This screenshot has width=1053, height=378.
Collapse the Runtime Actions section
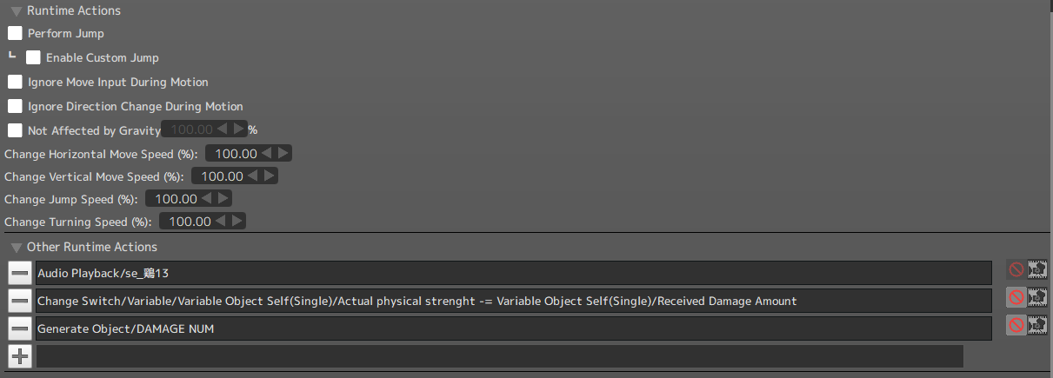(17, 11)
